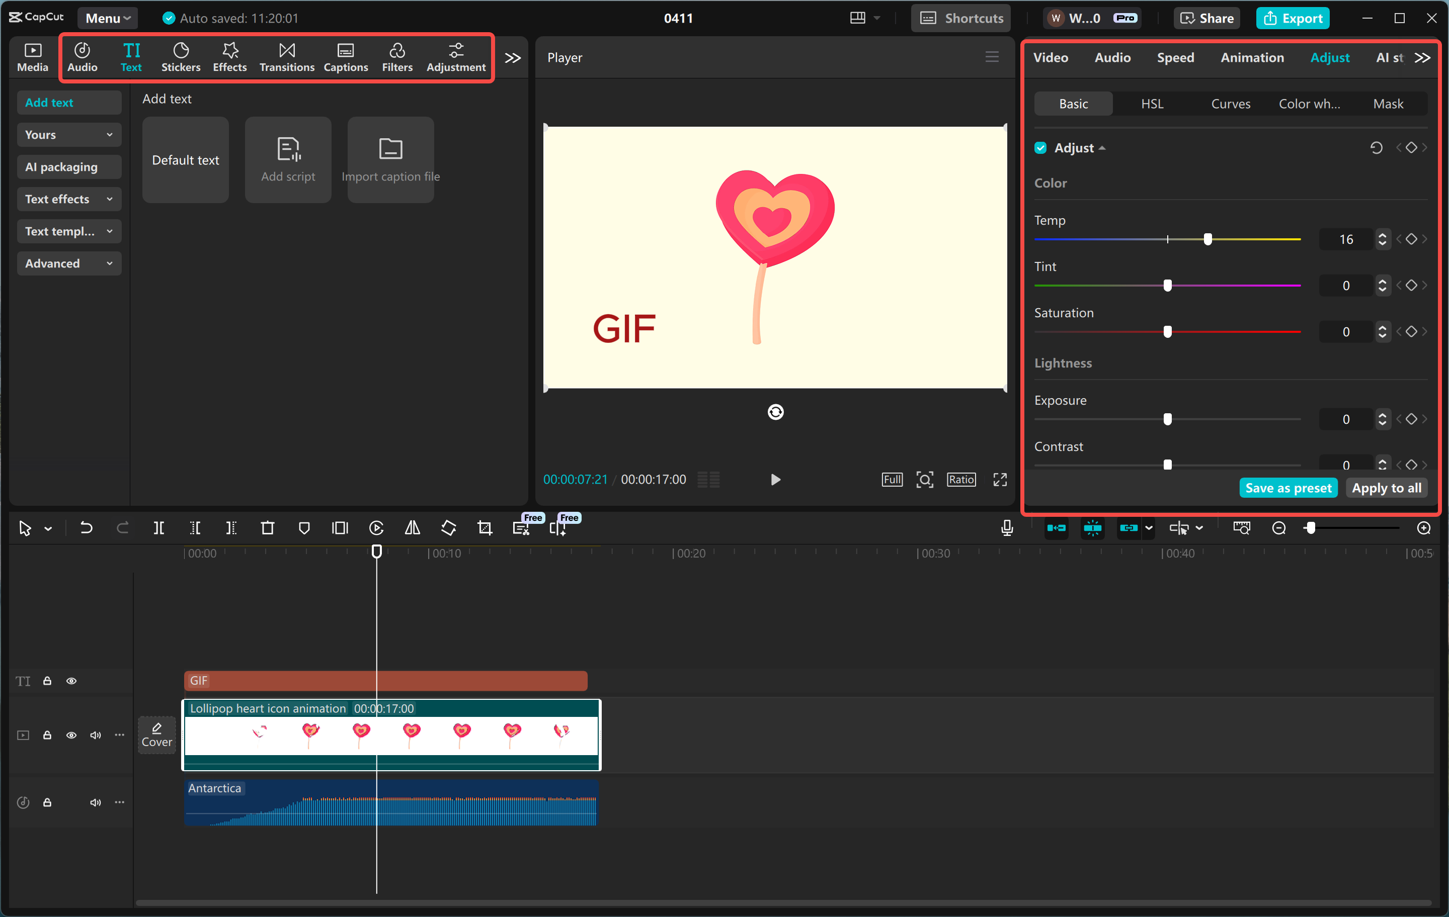Viewport: 1449px width, 917px height.
Task: Lock the Antarctica audio track
Action: tap(47, 802)
